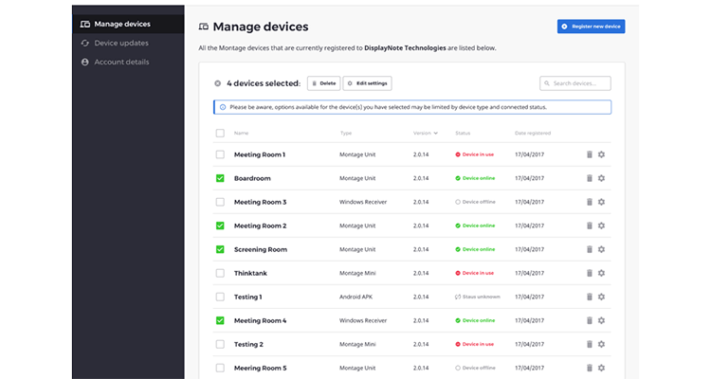Delete Meeting Room 3 with trash icon
The width and height of the screenshot is (711, 379).
pos(590,202)
